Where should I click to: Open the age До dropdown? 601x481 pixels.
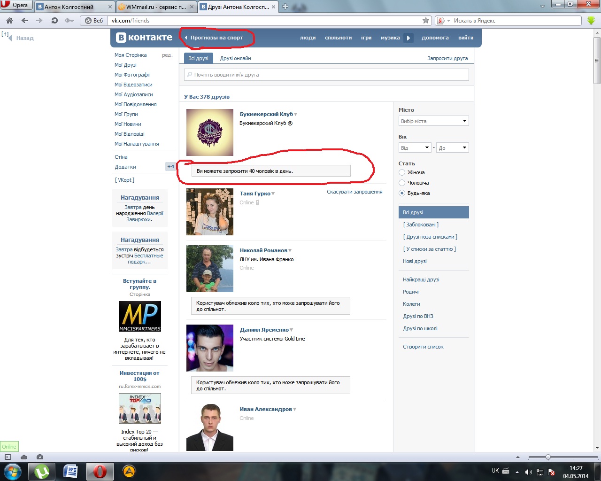tap(453, 148)
